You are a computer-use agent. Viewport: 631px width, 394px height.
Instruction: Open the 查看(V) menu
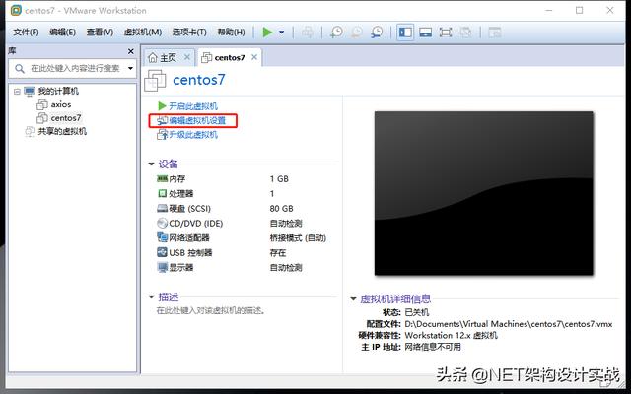tap(100, 33)
